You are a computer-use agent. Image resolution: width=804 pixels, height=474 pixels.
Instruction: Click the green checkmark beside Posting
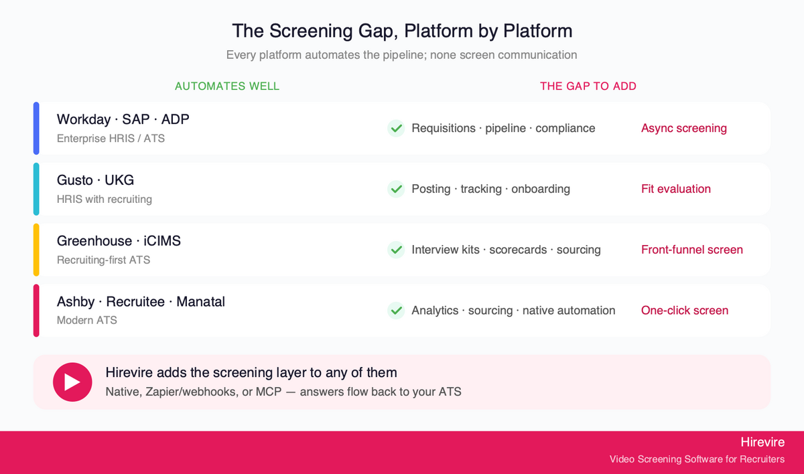coord(396,189)
